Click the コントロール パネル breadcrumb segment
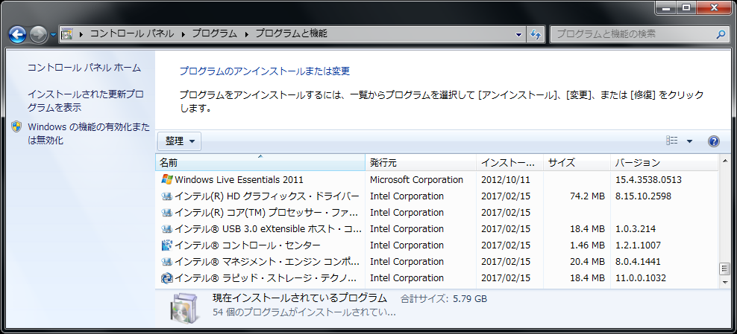This screenshot has height=334, width=737. (132, 34)
